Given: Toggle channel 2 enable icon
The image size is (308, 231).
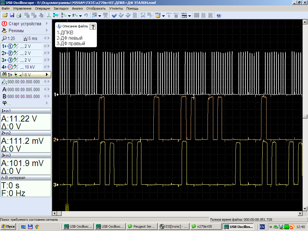Looking at the screenshot, I should tap(10, 53).
